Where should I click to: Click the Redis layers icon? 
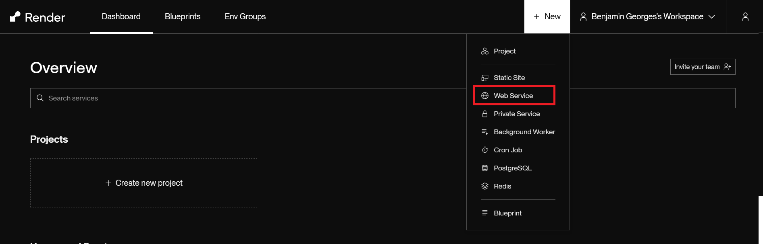click(485, 186)
